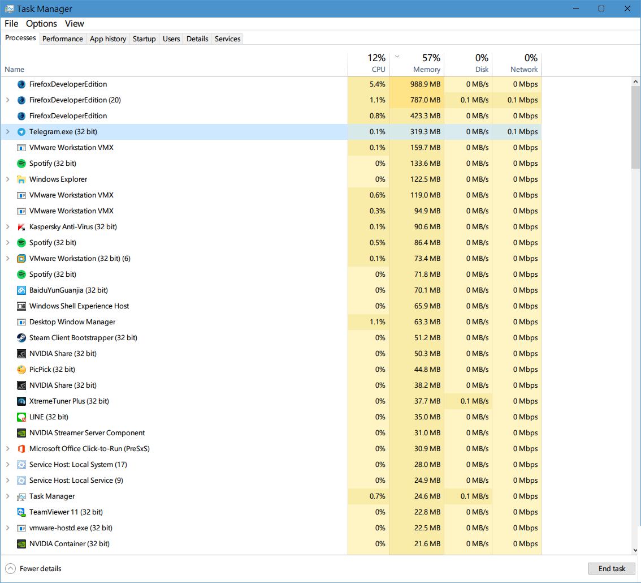641x583 pixels.
Task: Click the NVIDIA Container icon
Action: (x=21, y=544)
